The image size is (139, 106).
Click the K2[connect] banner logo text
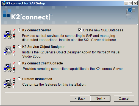tap(32, 17)
